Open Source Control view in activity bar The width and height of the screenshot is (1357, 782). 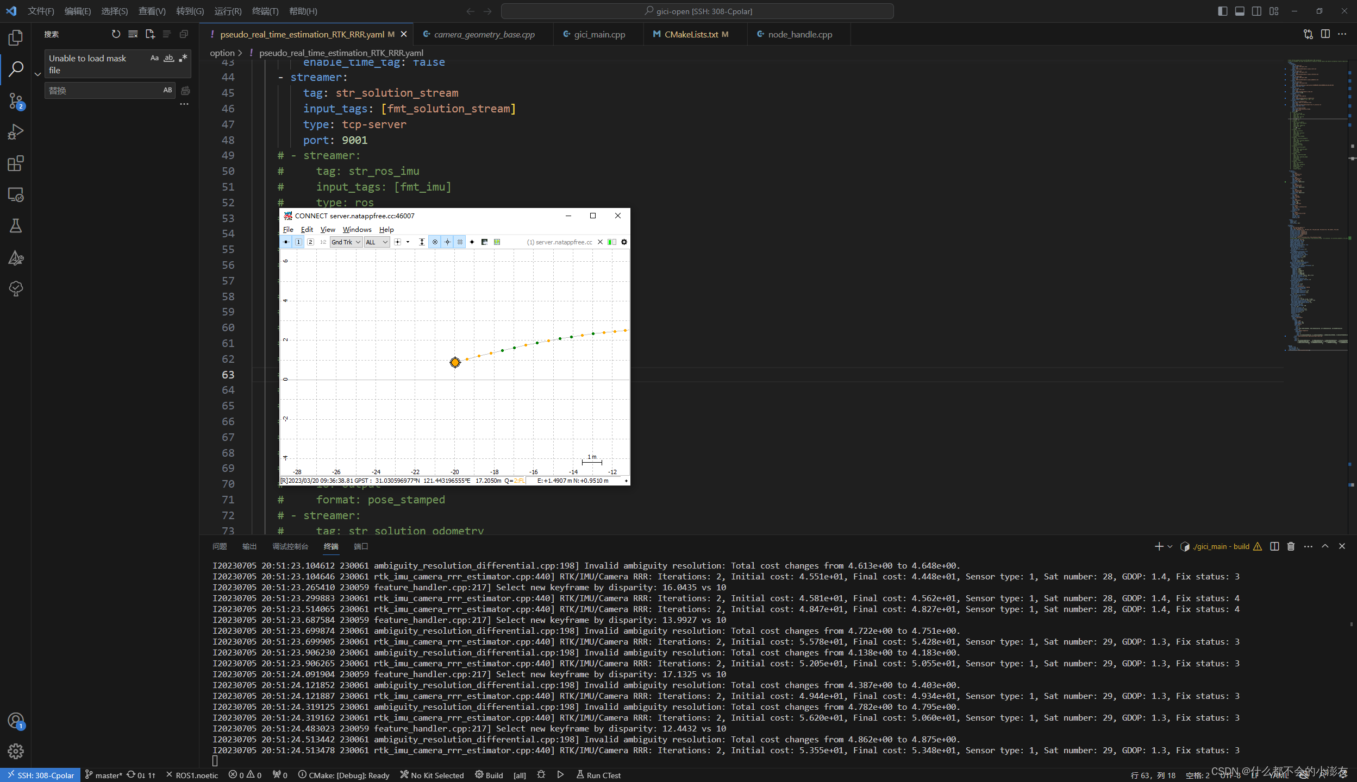pyautogui.click(x=16, y=101)
